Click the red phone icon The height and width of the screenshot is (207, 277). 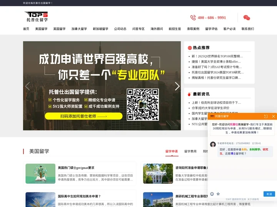pos(193,18)
